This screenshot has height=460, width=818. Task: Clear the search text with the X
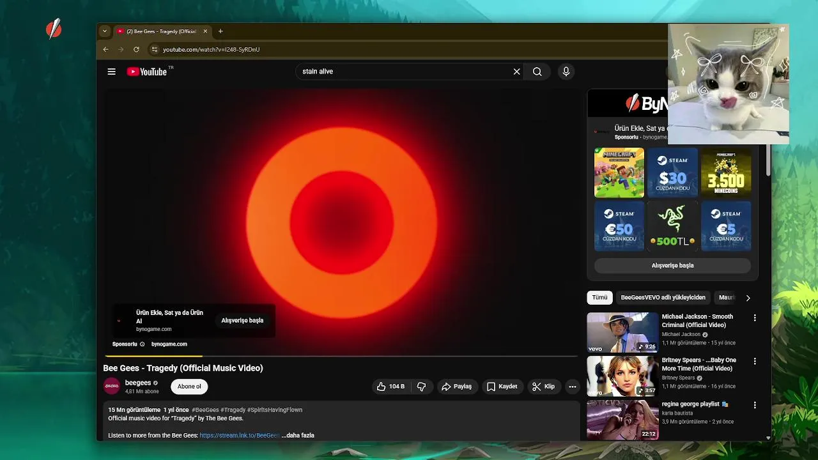(516, 72)
